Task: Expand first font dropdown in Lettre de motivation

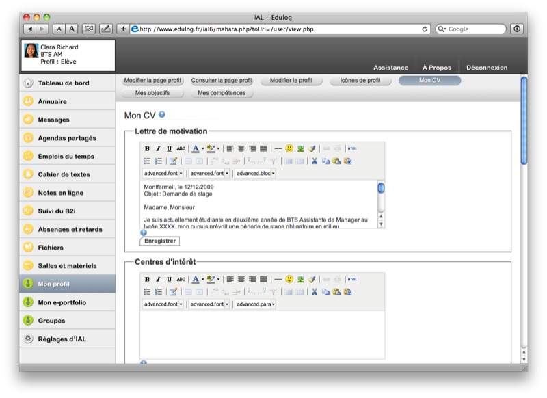Action: pos(163,174)
